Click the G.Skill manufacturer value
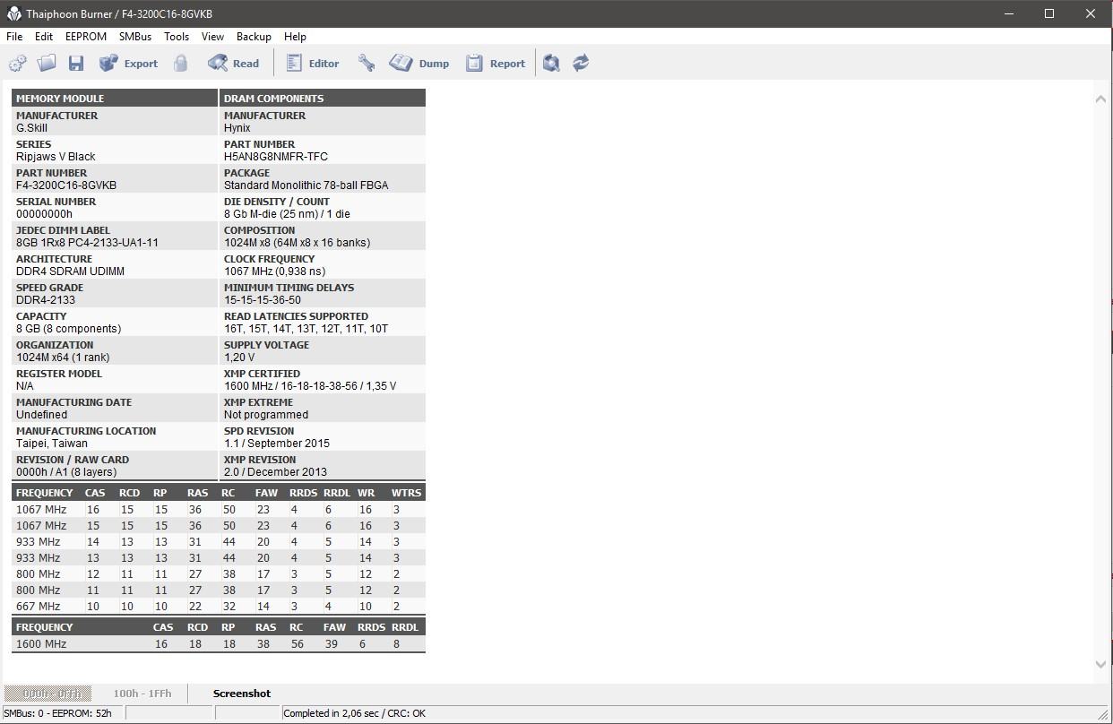 click(x=31, y=128)
